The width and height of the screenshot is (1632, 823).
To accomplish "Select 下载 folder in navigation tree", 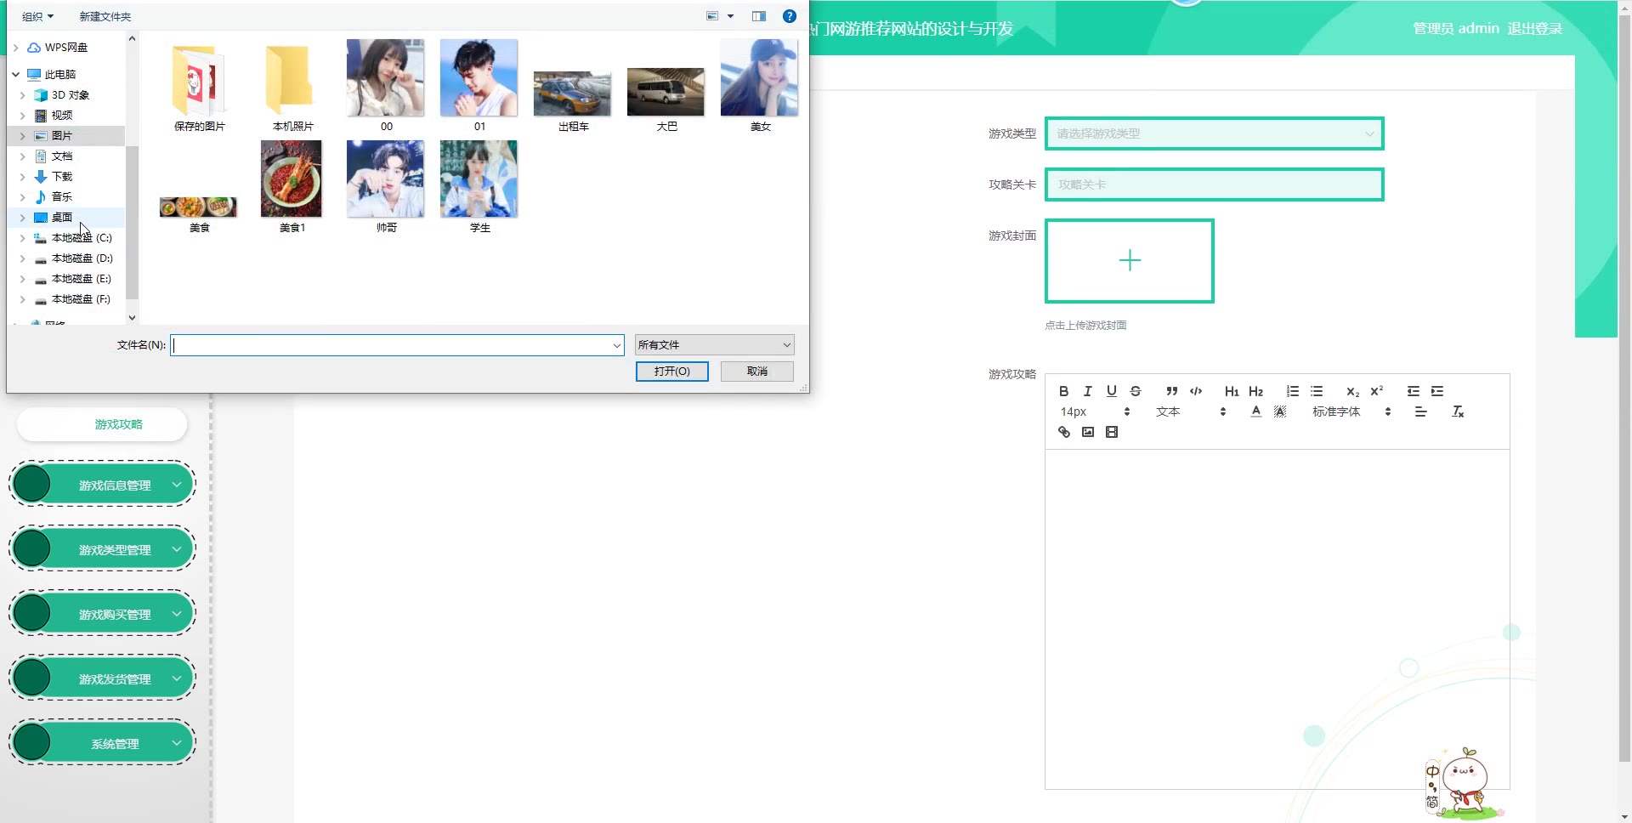I will click(x=62, y=177).
